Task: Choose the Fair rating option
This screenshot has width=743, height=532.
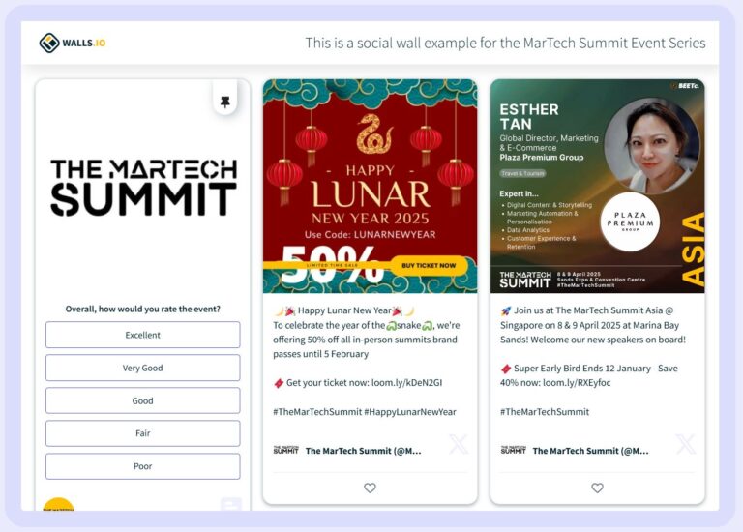Action: pos(142,433)
